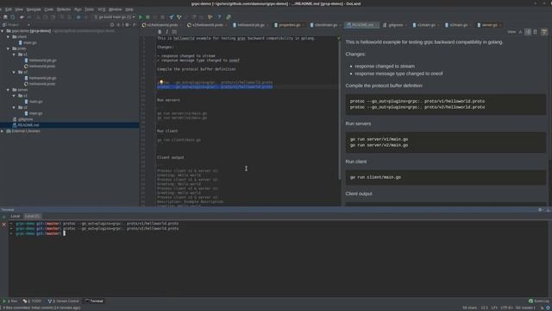Click the Terminal tool window button
Viewport: 552px width, 311px height.
94,301
